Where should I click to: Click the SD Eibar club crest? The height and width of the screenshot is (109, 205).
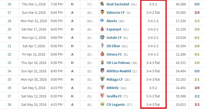(102, 46)
